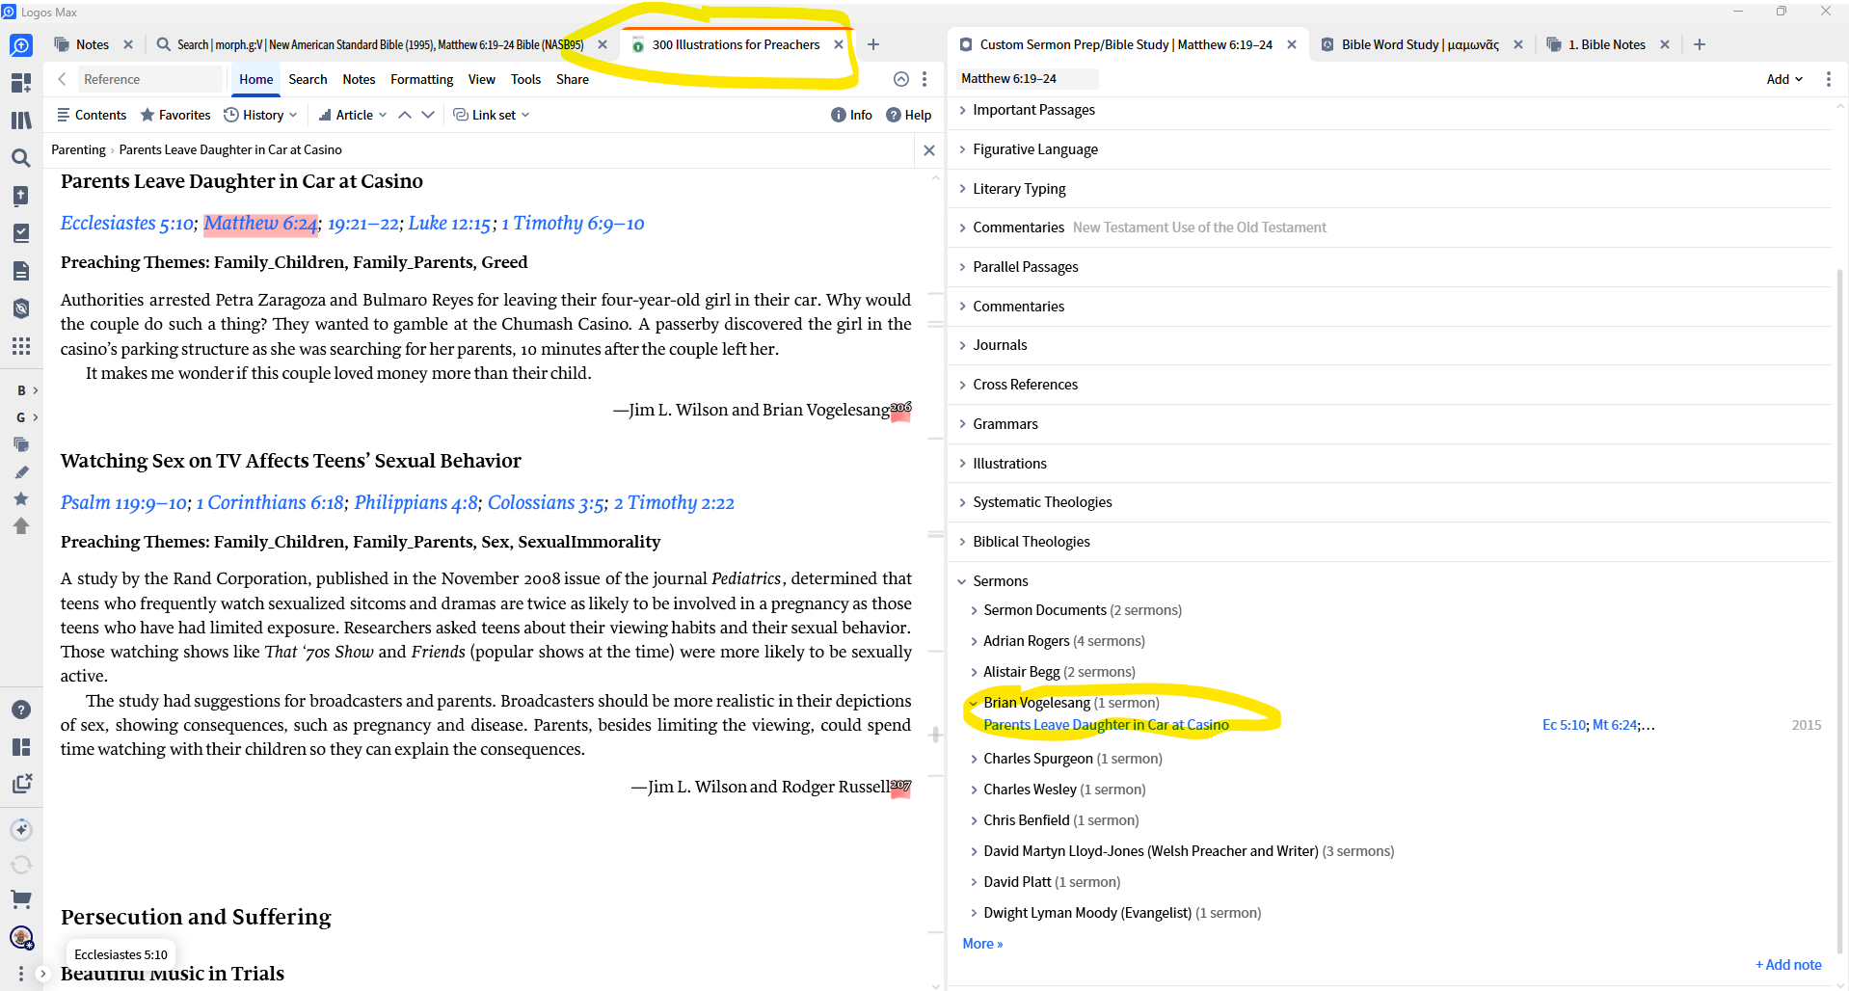Viewport: 1849px width, 991px height.
Task: Open the Luke 12:15 reference link
Action: pos(449,224)
